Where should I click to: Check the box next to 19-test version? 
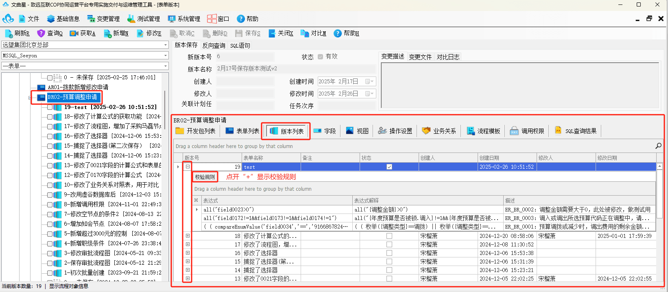[x=50, y=107]
